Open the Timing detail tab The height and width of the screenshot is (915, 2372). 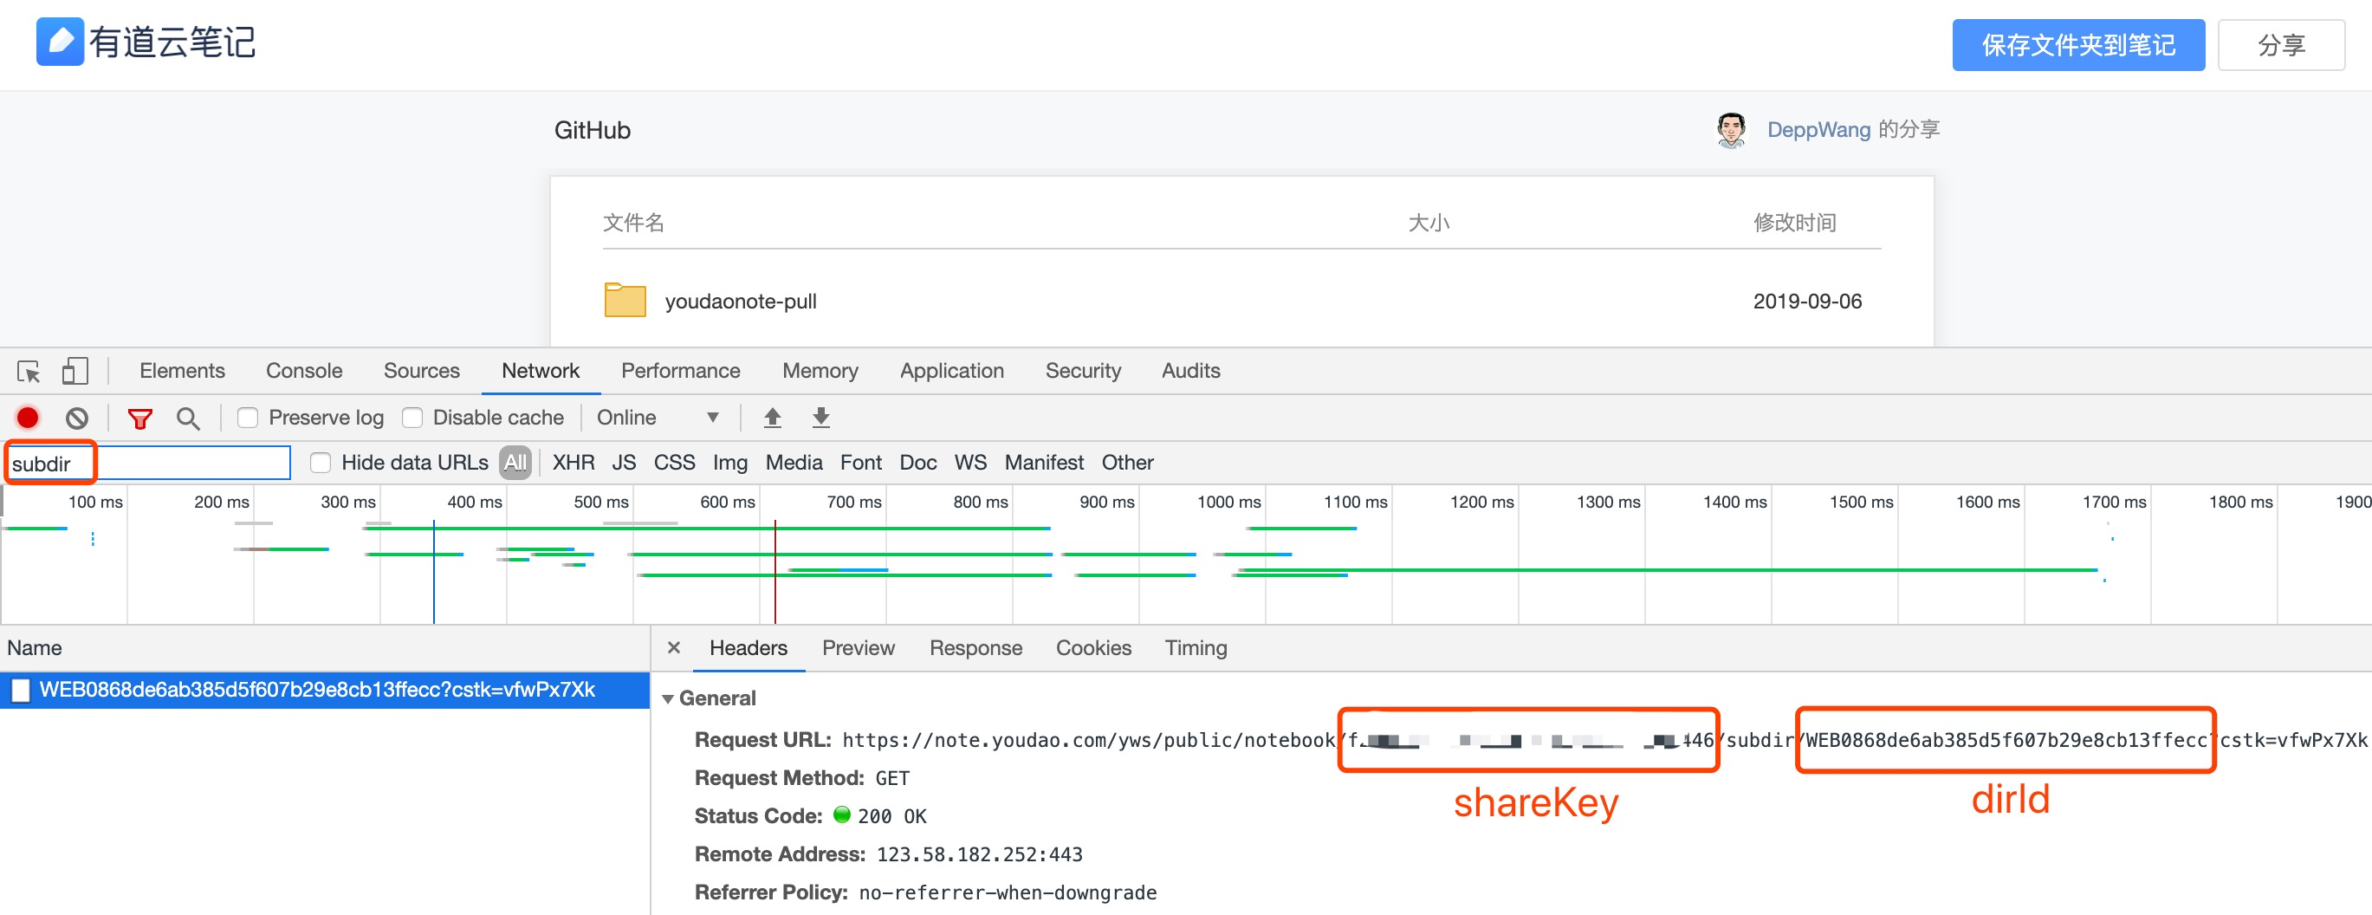(x=1196, y=648)
